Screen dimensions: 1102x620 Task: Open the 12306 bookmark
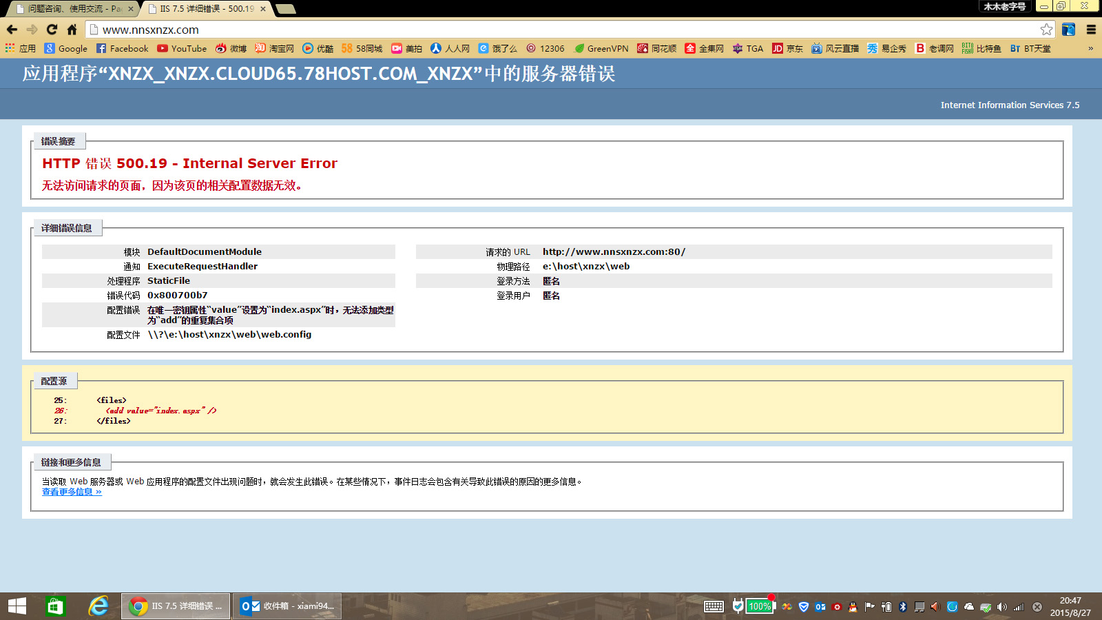click(x=545, y=48)
